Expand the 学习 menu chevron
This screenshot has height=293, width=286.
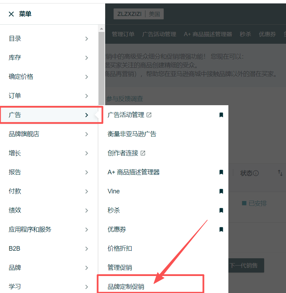86,287
